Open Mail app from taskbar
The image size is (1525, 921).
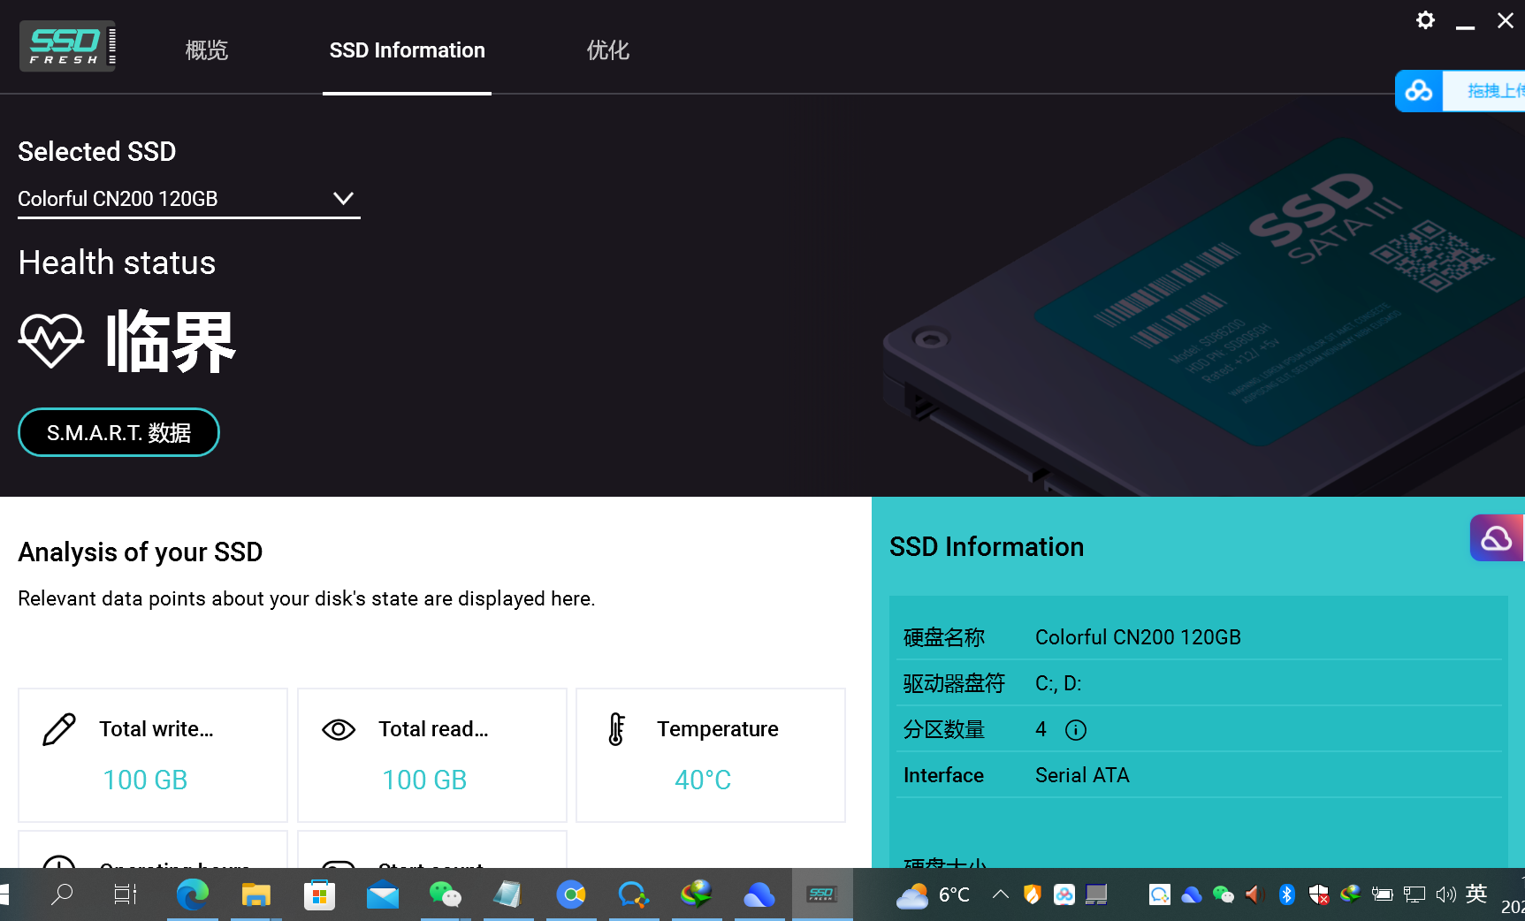(x=383, y=894)
